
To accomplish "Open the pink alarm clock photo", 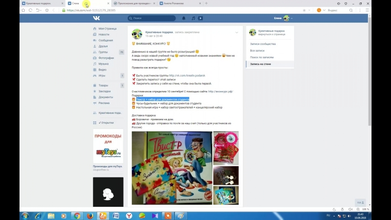I will click(x=226, y=148).
